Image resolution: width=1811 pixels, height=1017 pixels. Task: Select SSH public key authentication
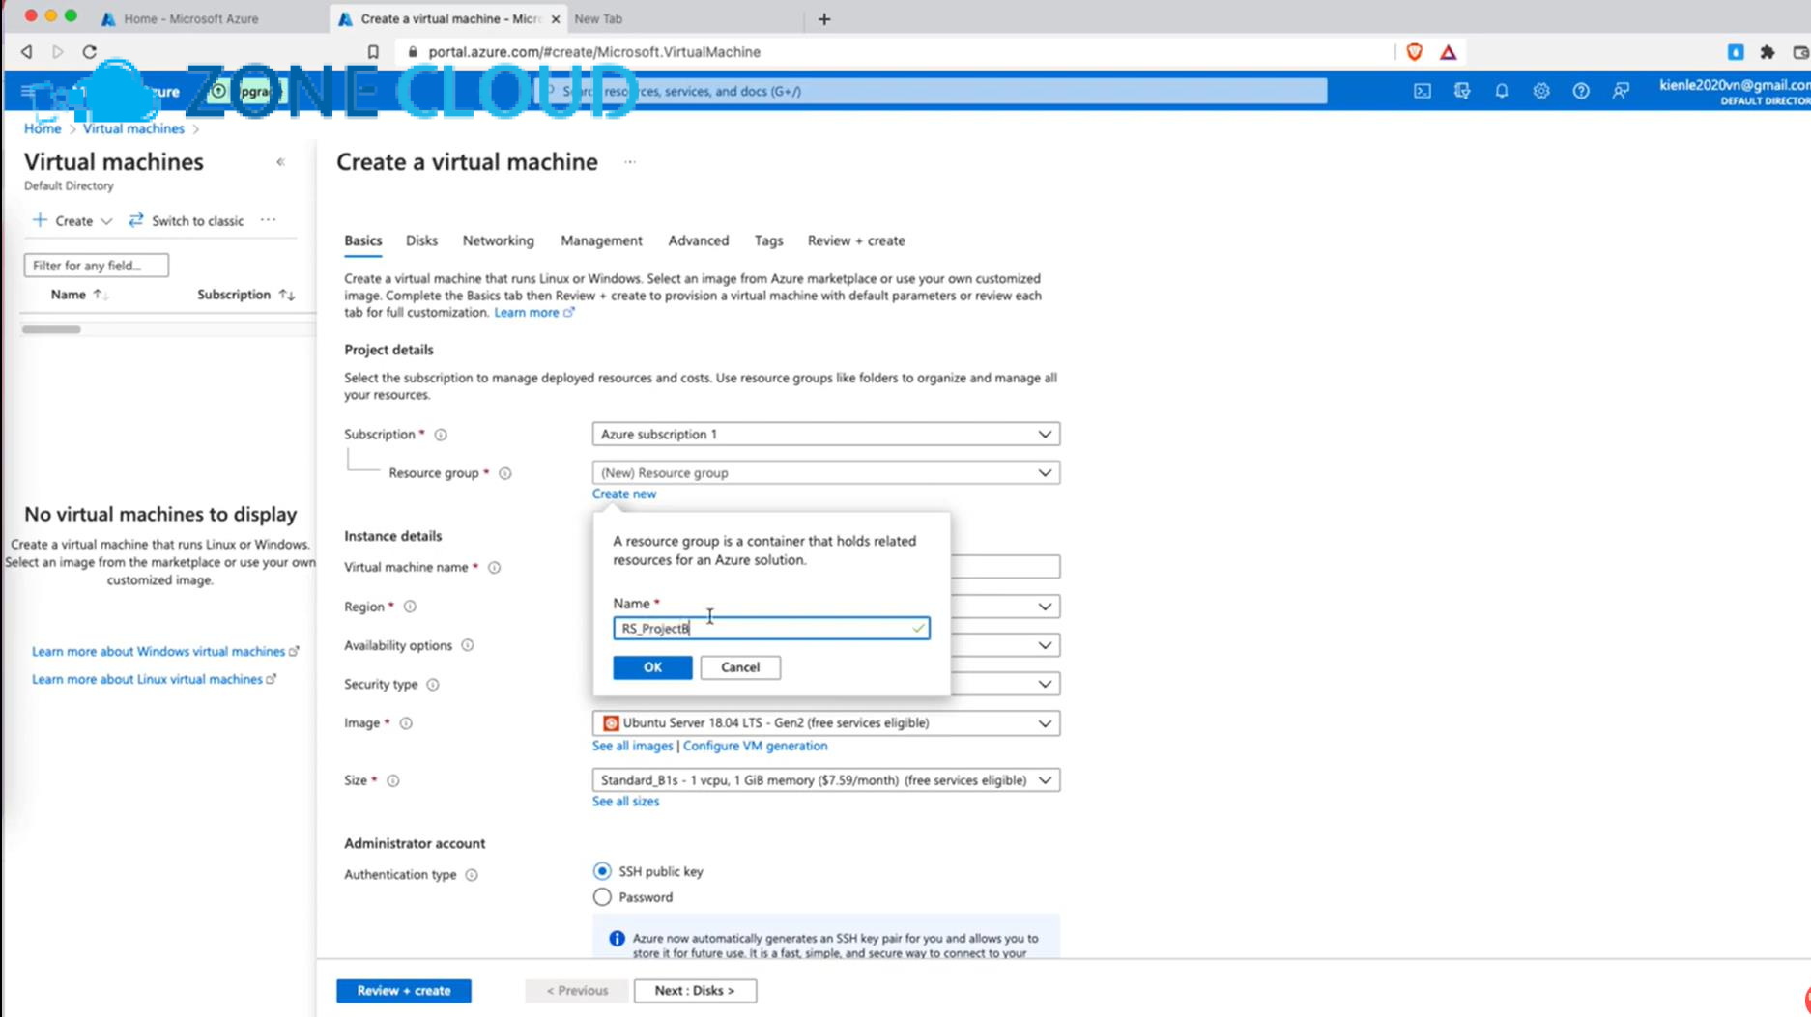coord(602,871)
